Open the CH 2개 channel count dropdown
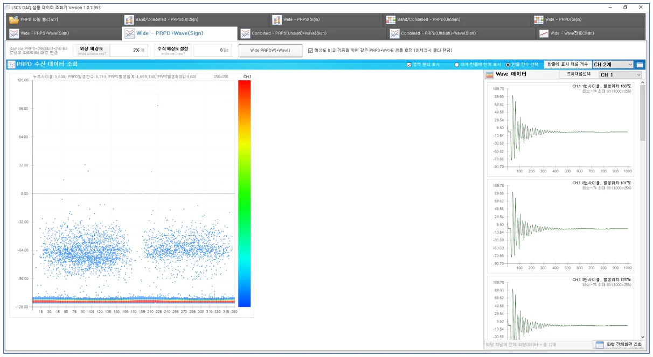Viewport: 653px width, 357px height. click(x=613, y=65)
